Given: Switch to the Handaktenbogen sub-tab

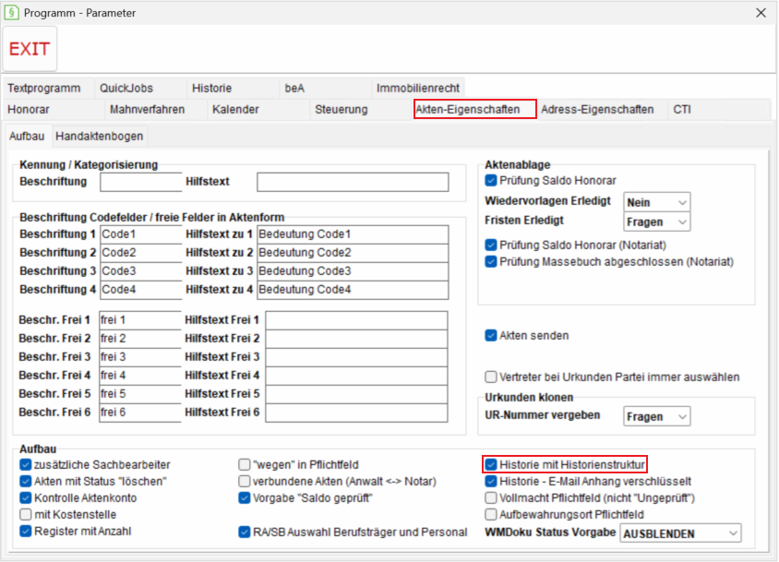Looking at the screenshot, I should [100, 137].
